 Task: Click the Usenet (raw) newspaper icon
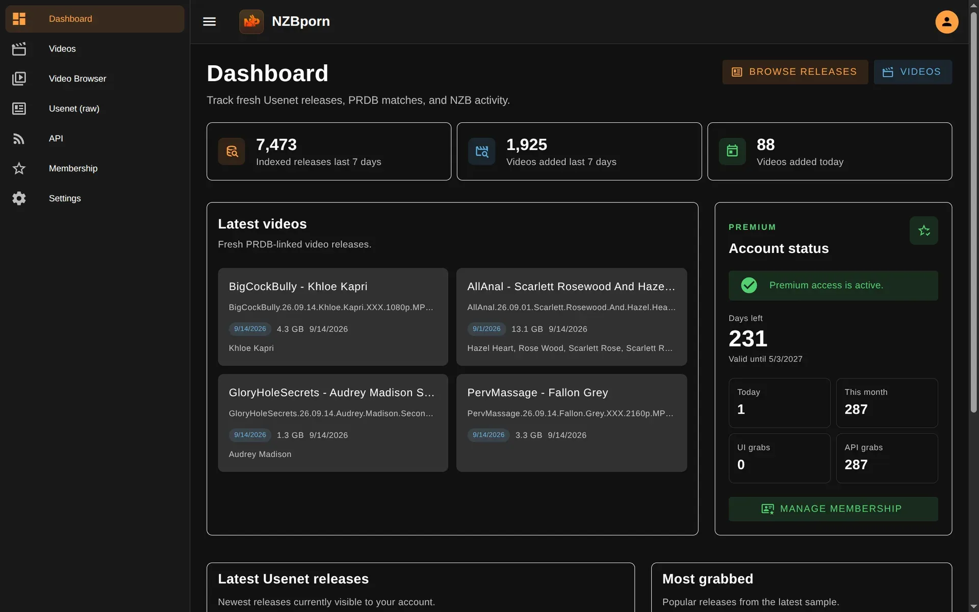[x=19, y=109]
